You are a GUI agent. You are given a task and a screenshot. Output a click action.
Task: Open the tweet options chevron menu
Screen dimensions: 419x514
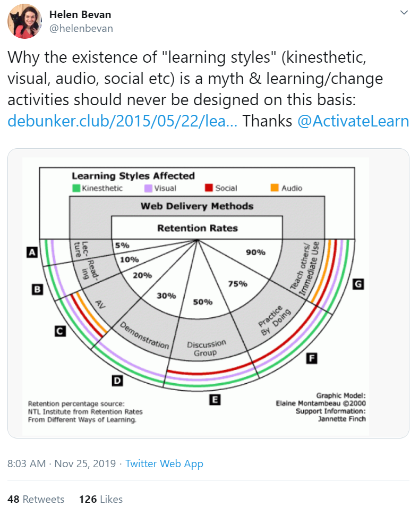(404, 13)
